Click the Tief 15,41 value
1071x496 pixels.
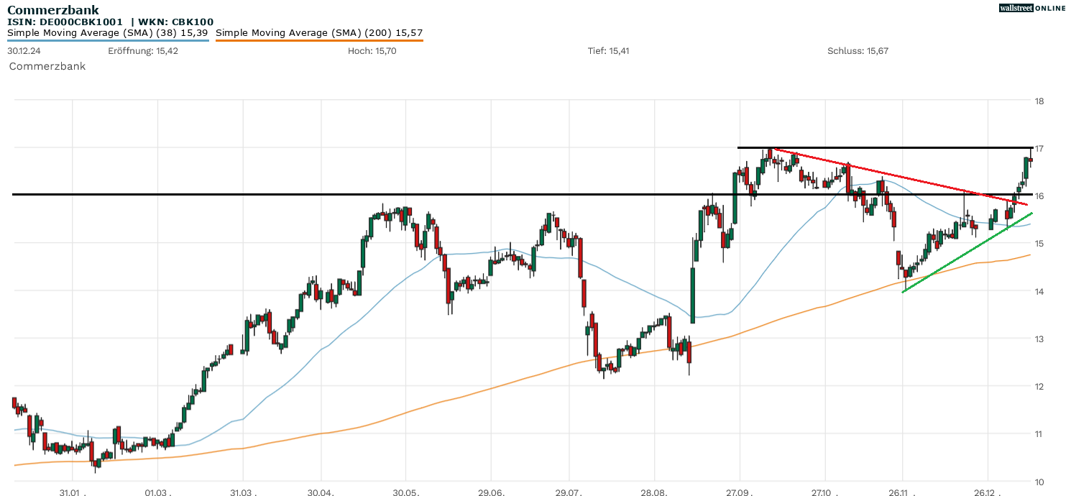[608, 51]
